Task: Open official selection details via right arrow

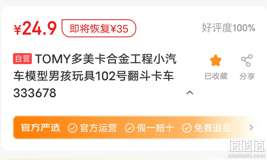Action: [251, 127]
